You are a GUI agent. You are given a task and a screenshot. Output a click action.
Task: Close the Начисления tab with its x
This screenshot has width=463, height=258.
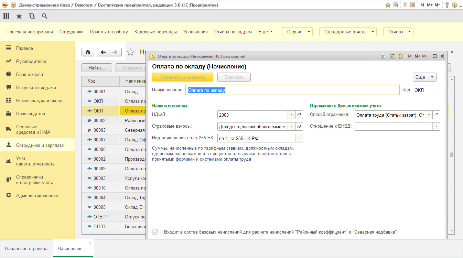pyautogui.click(x=90, y=243)
